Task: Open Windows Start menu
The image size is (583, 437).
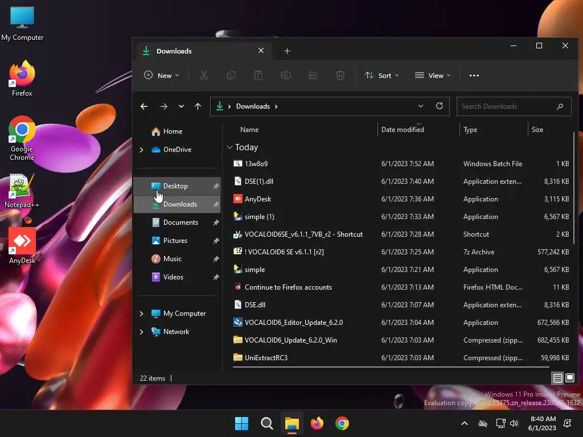Action: 241,423
